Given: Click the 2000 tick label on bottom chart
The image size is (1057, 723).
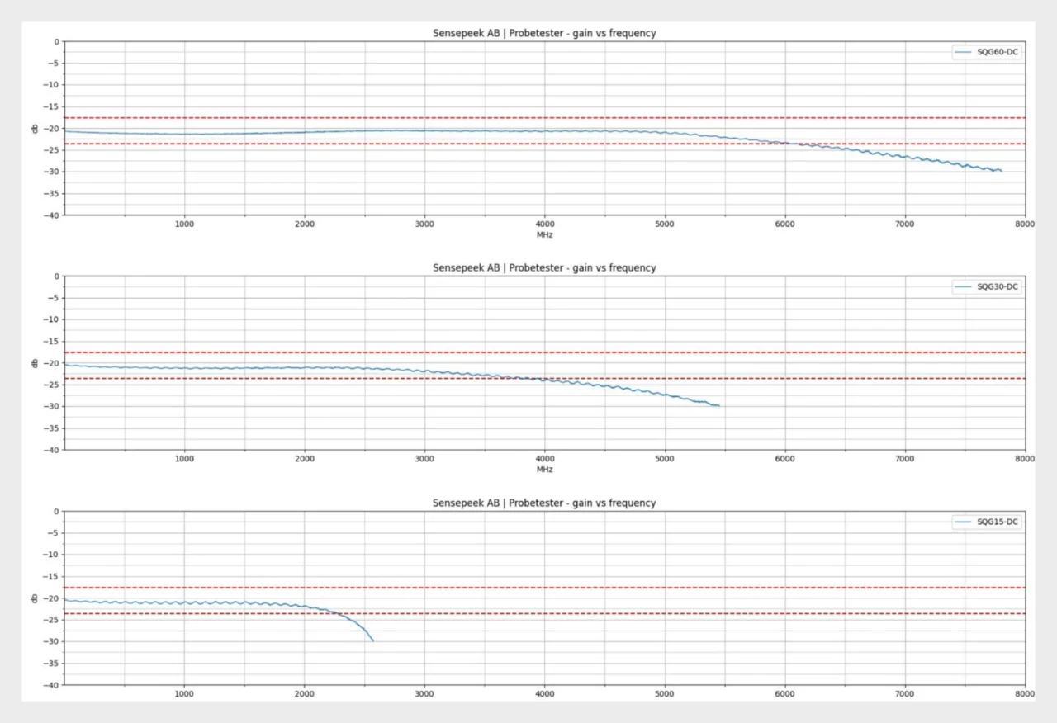Looking at the screenshot, I should coord(305,694).
